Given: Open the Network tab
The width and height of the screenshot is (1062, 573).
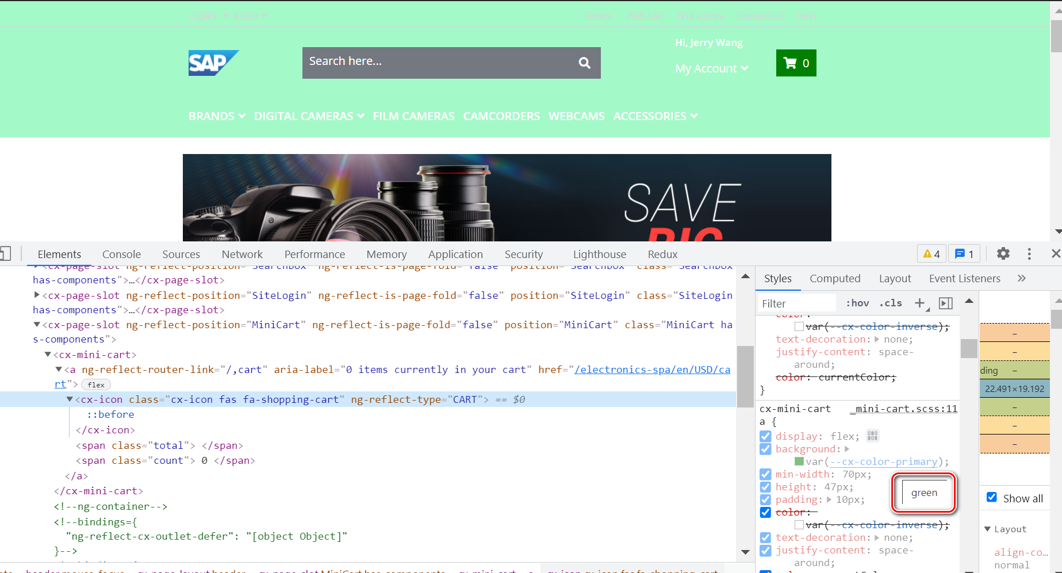Looking at the screenshot, I should [242, 254].
